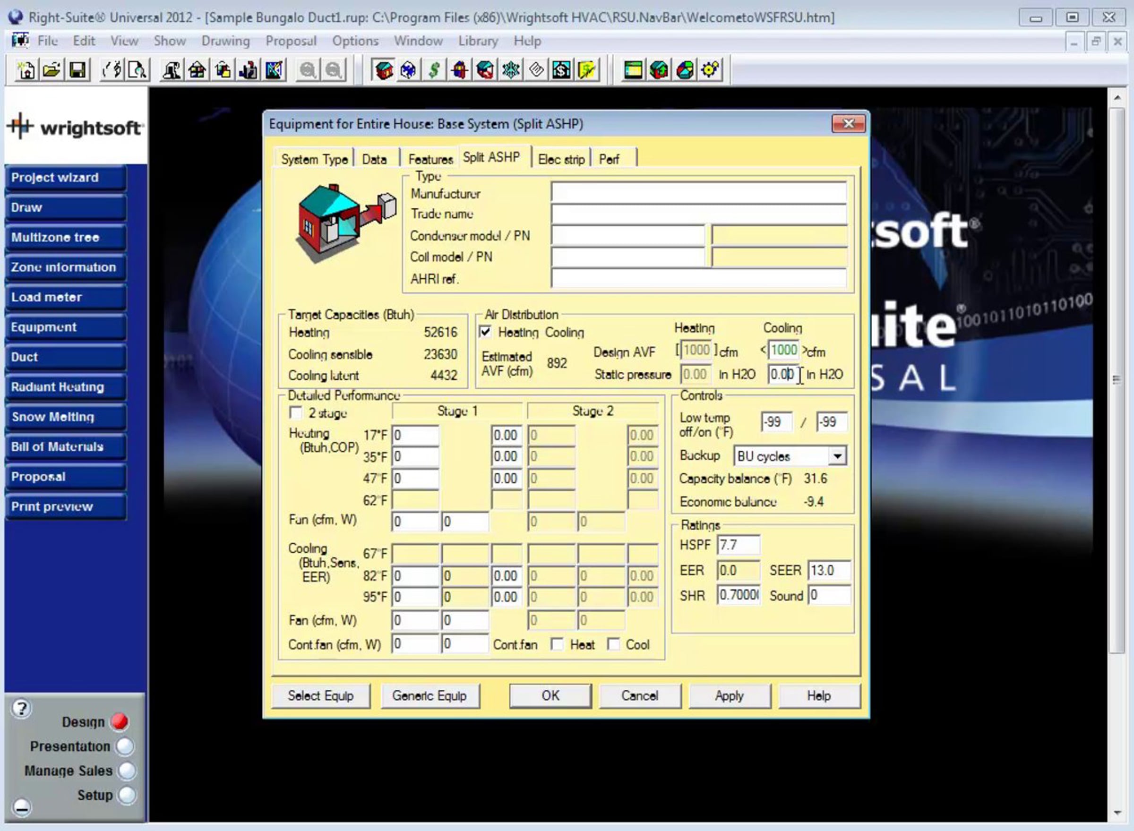Click the HSPF rating input field
The image size is (1134, 831).
[739, 545]
